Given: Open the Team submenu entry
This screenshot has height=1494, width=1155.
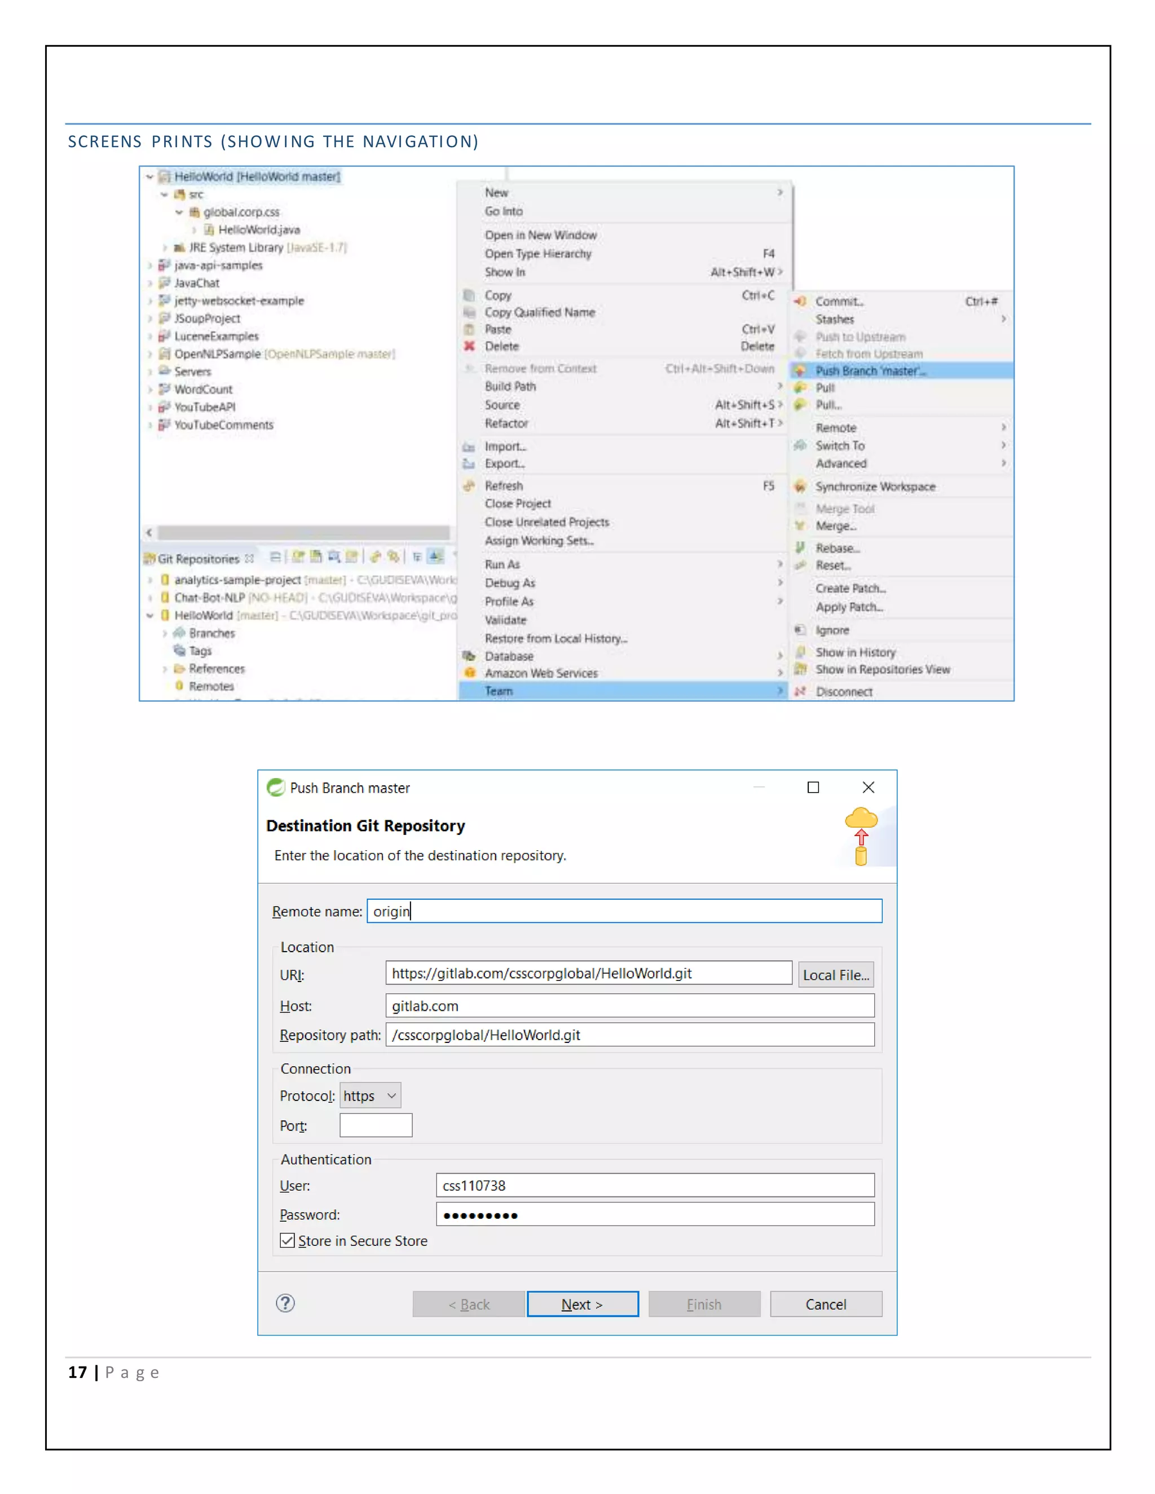Looking at the screenshot, I should coord(500,691).
